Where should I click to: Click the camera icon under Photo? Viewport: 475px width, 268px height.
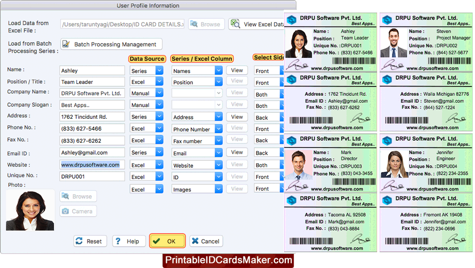click(65, 211)
